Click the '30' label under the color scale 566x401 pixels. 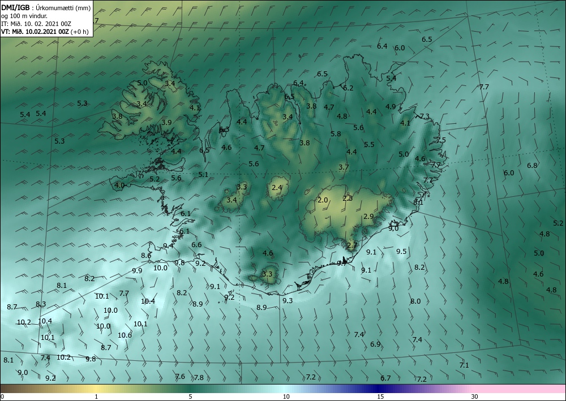click(475, 396)
